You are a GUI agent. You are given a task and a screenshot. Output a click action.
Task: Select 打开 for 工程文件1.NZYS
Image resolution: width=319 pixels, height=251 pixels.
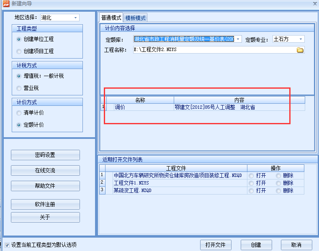click(x=251, y=183)
